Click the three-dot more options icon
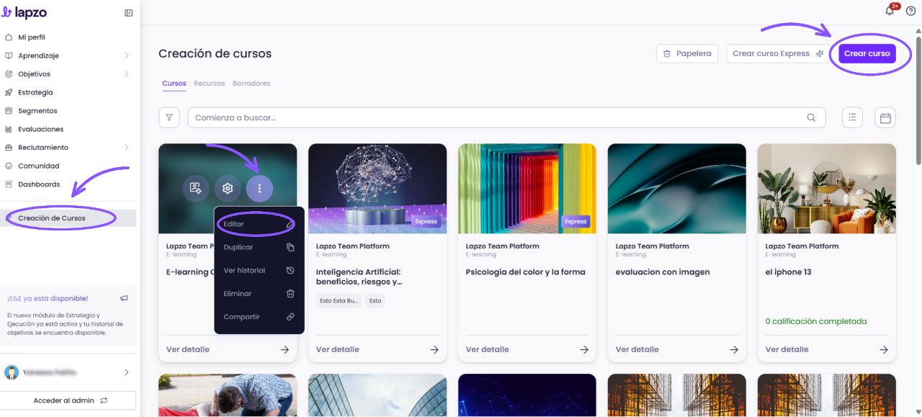The image size is (922, 417). click(259, 188)
